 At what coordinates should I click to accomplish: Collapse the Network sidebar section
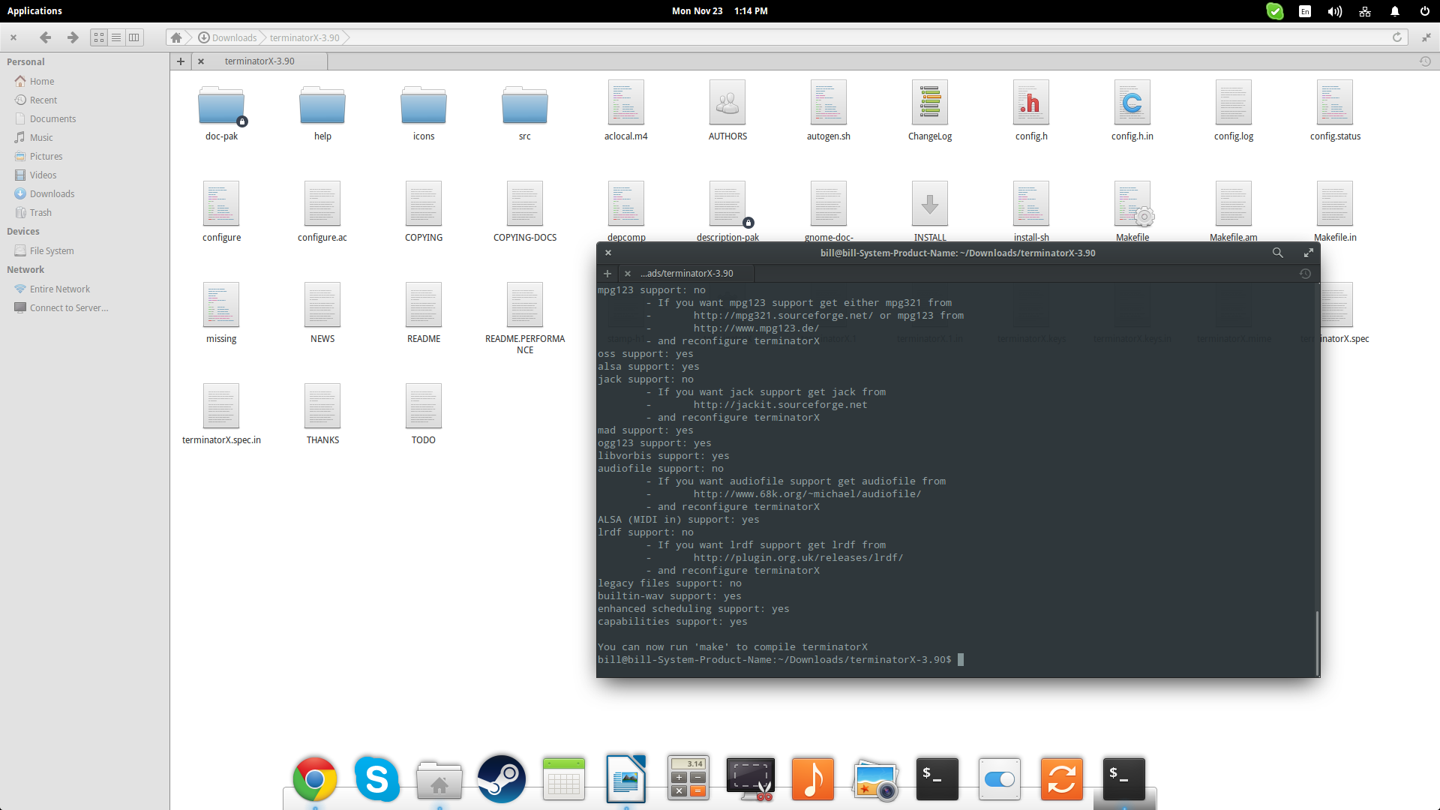point(25,269)
